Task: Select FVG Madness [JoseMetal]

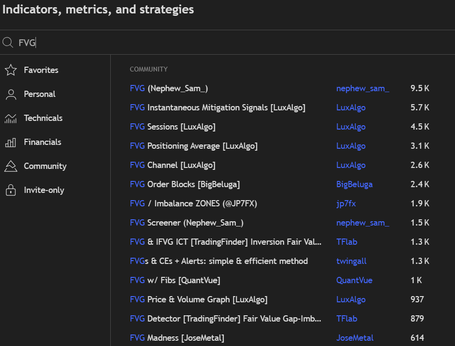Action: pos(177,338)
